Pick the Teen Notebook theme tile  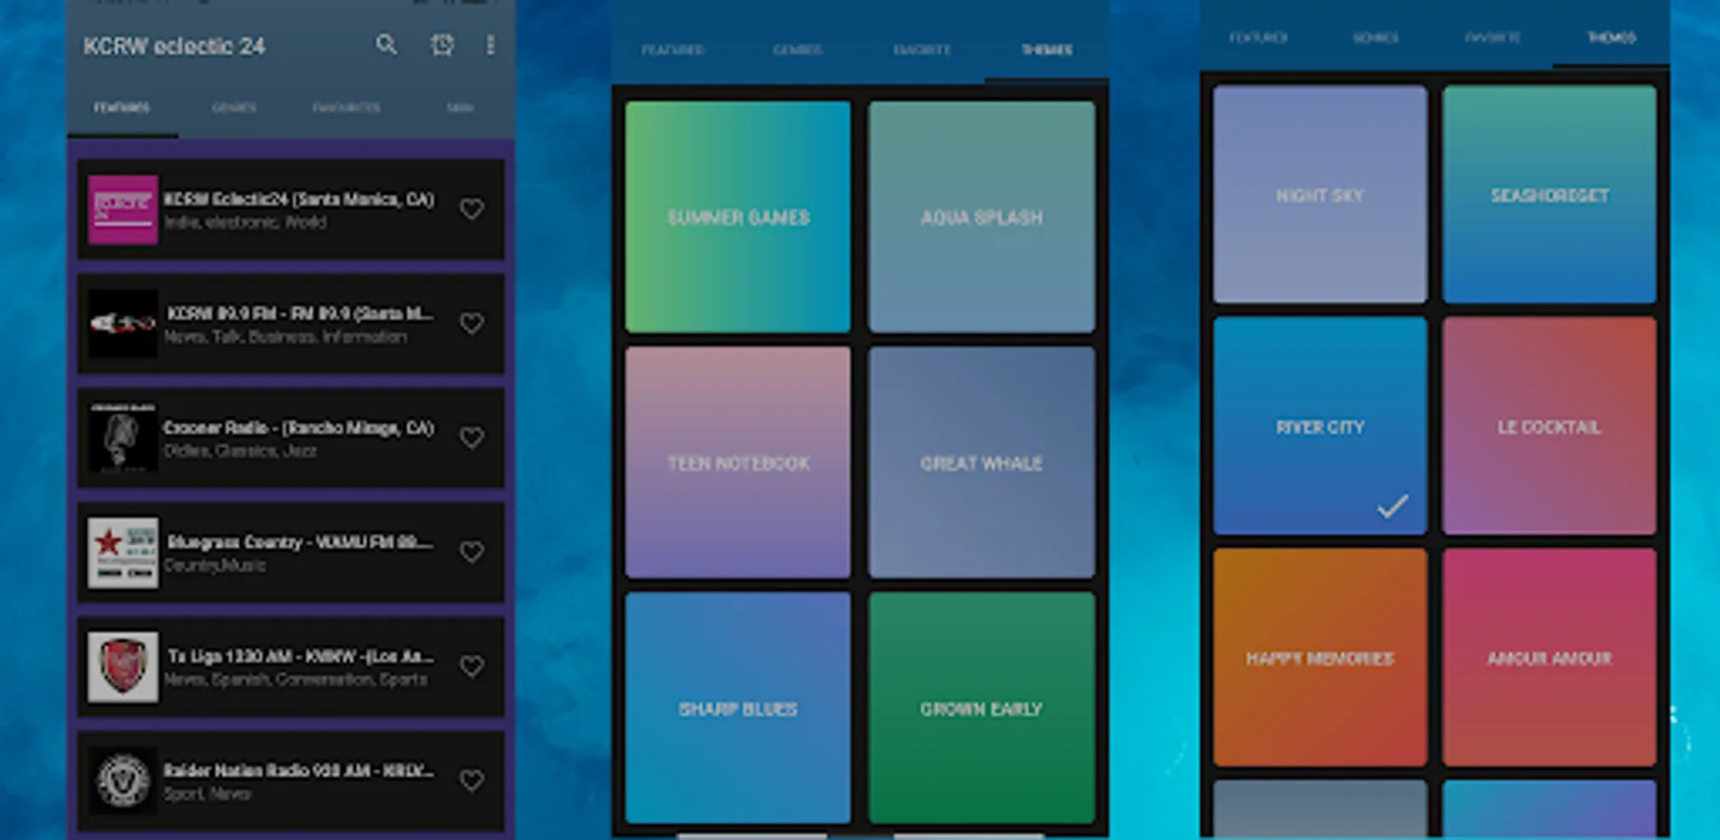[738, 462]
